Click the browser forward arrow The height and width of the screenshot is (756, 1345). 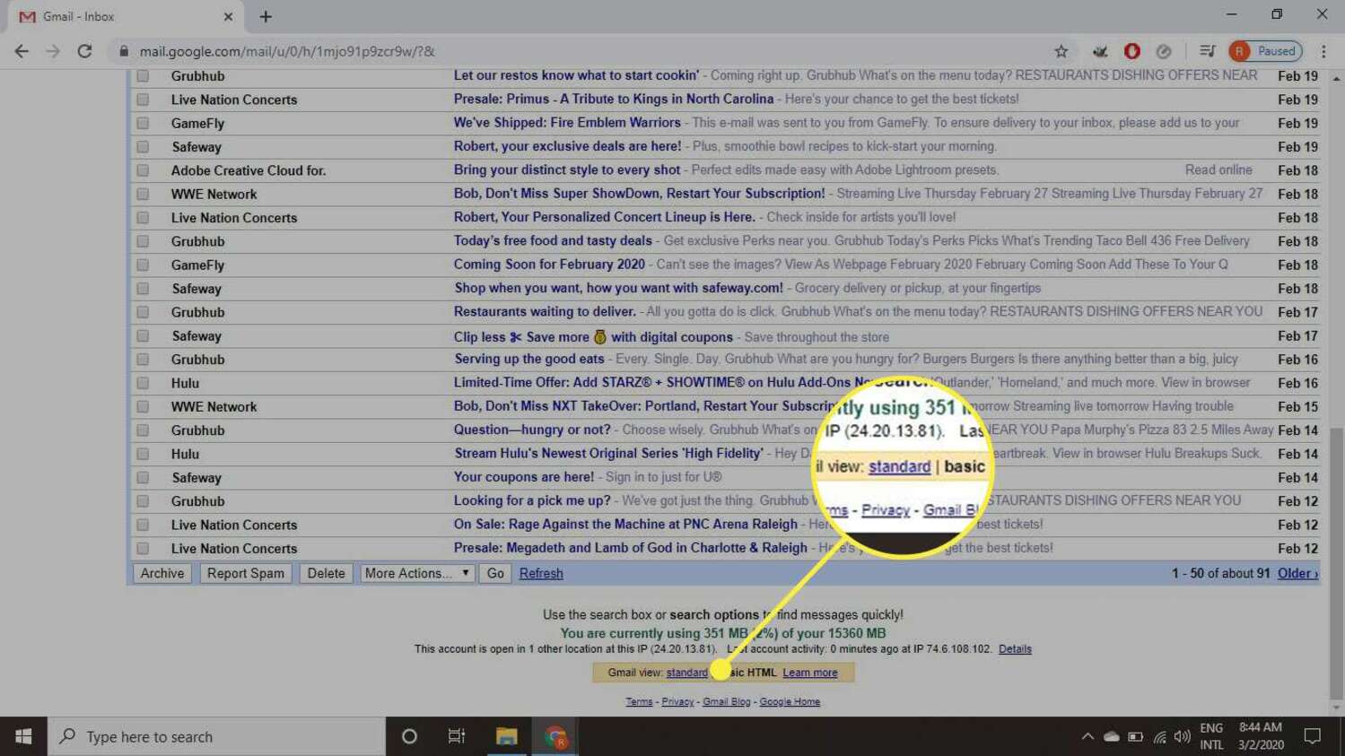pos(53,51)
